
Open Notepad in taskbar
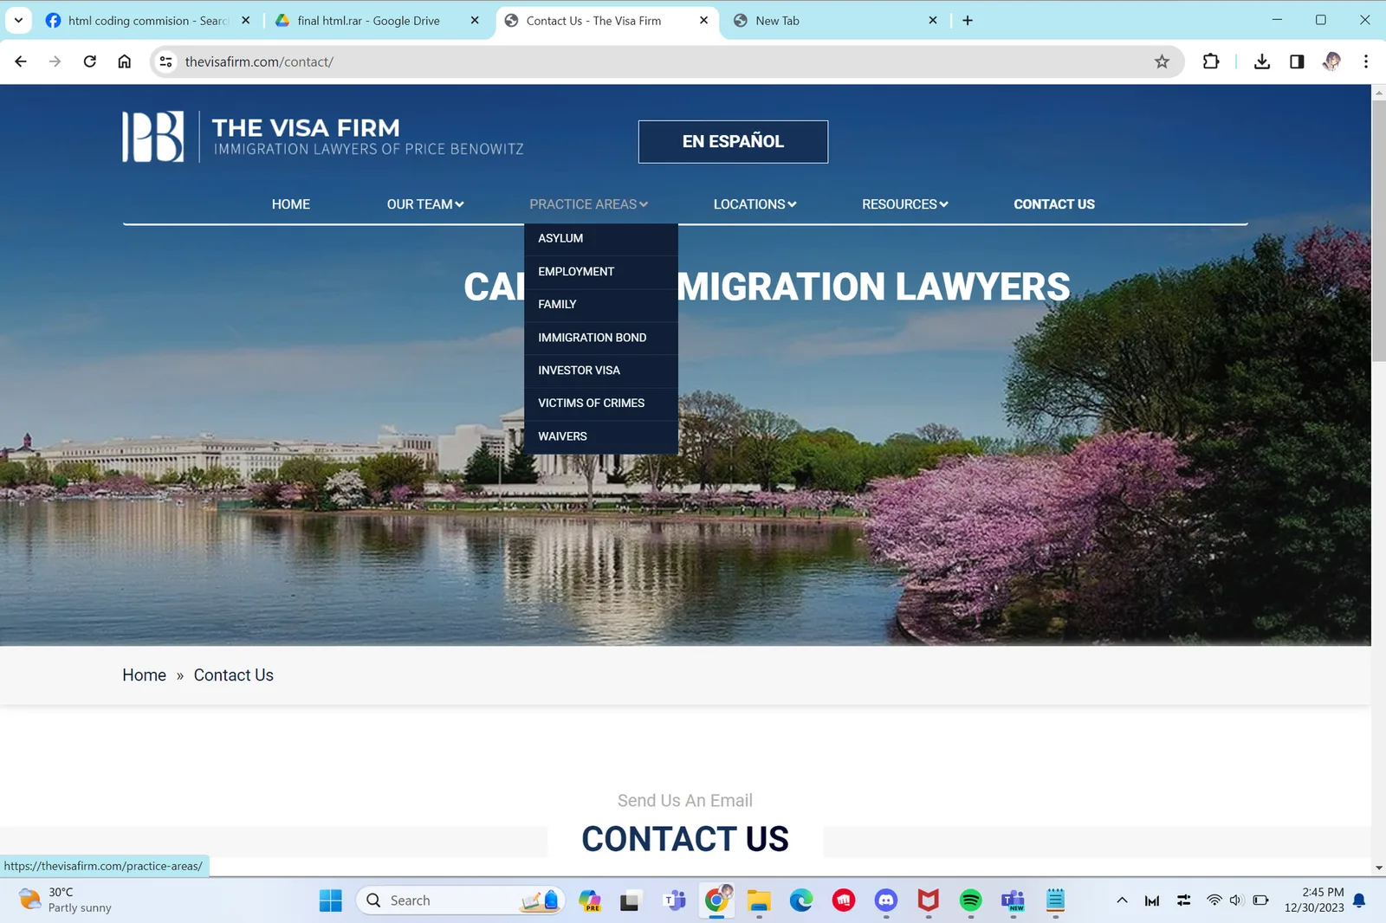[x=1055, y=900]
